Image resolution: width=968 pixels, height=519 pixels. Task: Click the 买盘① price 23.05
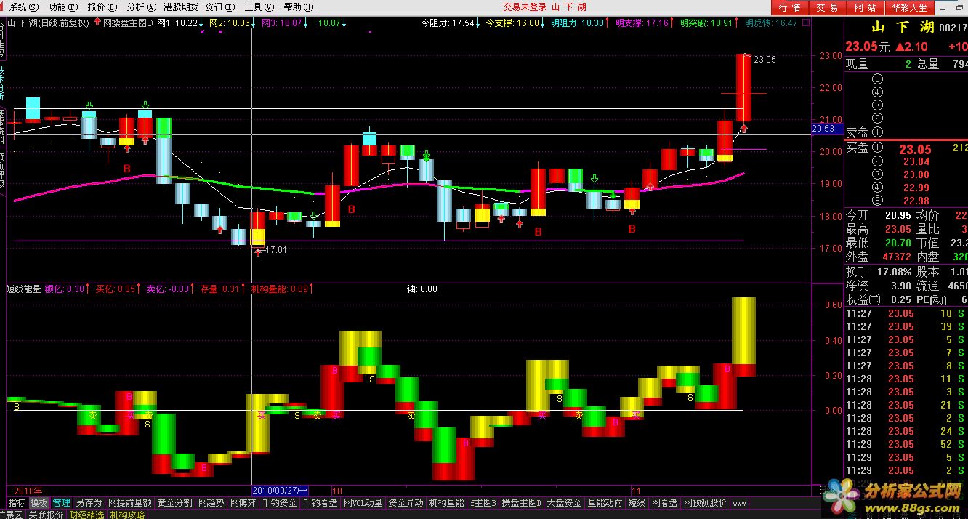(x=914, y=149)
